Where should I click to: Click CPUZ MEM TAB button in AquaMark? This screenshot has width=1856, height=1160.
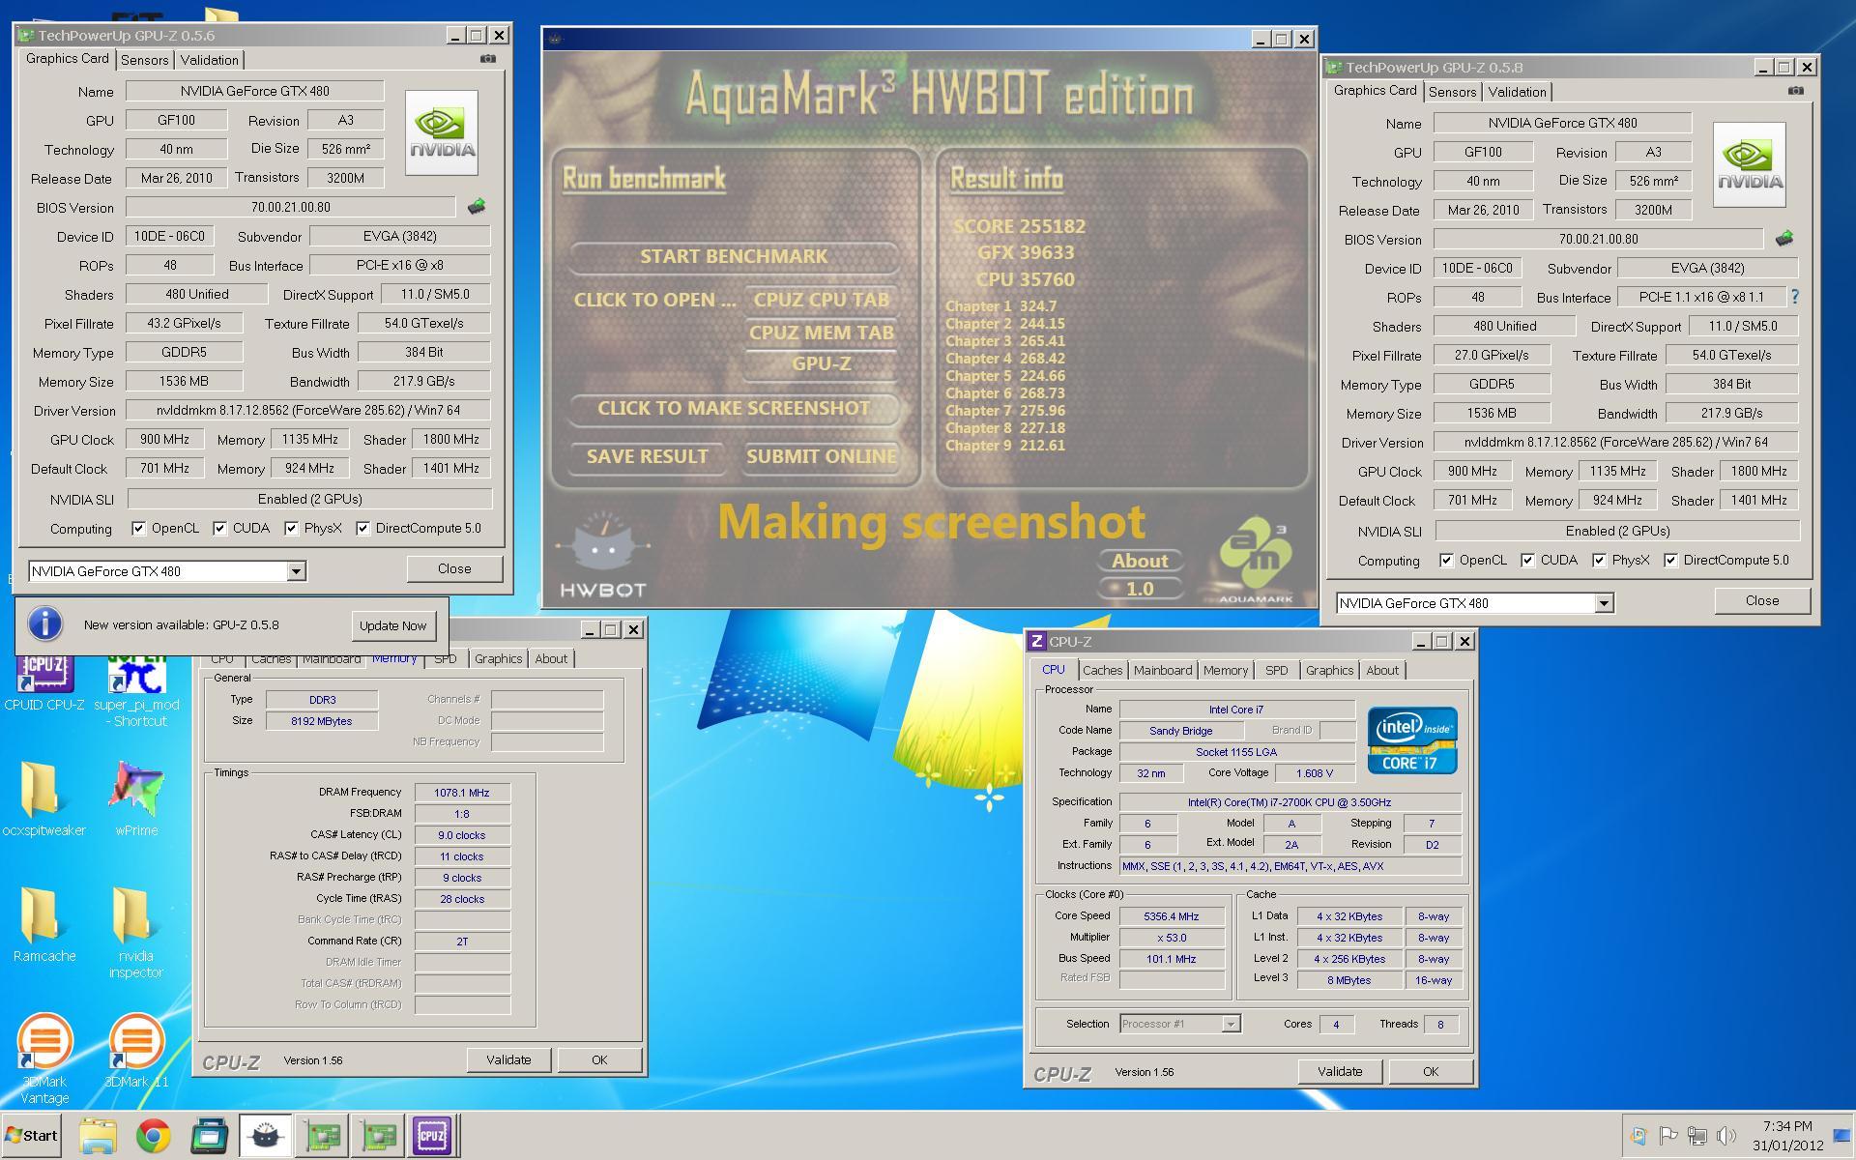(x=821, y=333)
